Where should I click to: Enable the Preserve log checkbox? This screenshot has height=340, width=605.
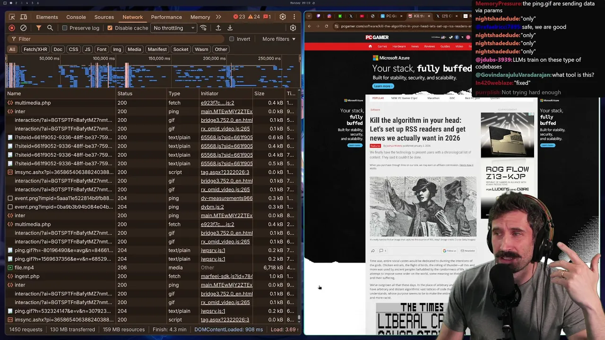pyautogui.click(x=65, y=28)
